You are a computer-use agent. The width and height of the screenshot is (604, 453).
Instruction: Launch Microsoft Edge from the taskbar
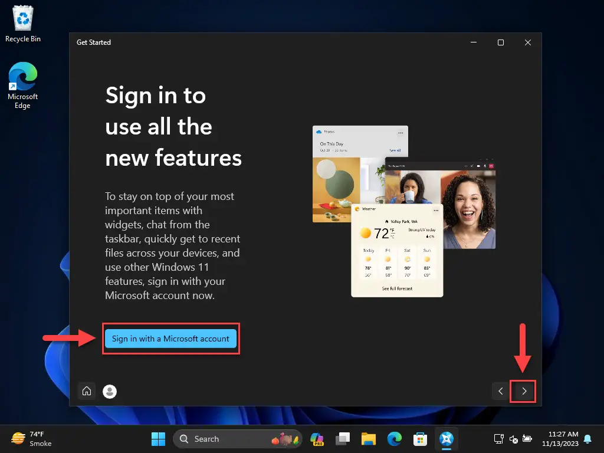coord(395,439)
